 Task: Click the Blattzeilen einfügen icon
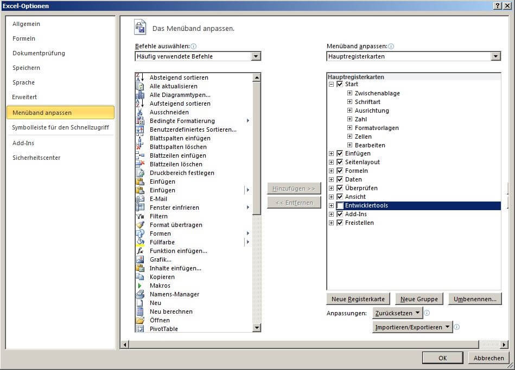click(x=140, y=155)
